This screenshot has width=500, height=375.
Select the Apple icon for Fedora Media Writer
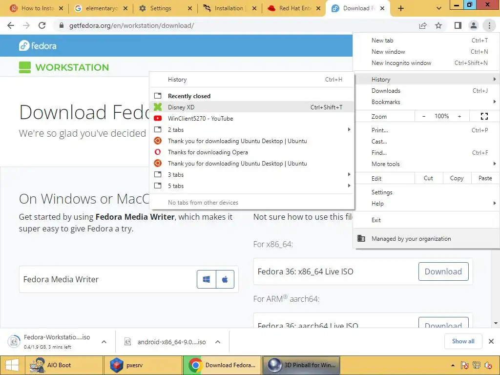225,279
